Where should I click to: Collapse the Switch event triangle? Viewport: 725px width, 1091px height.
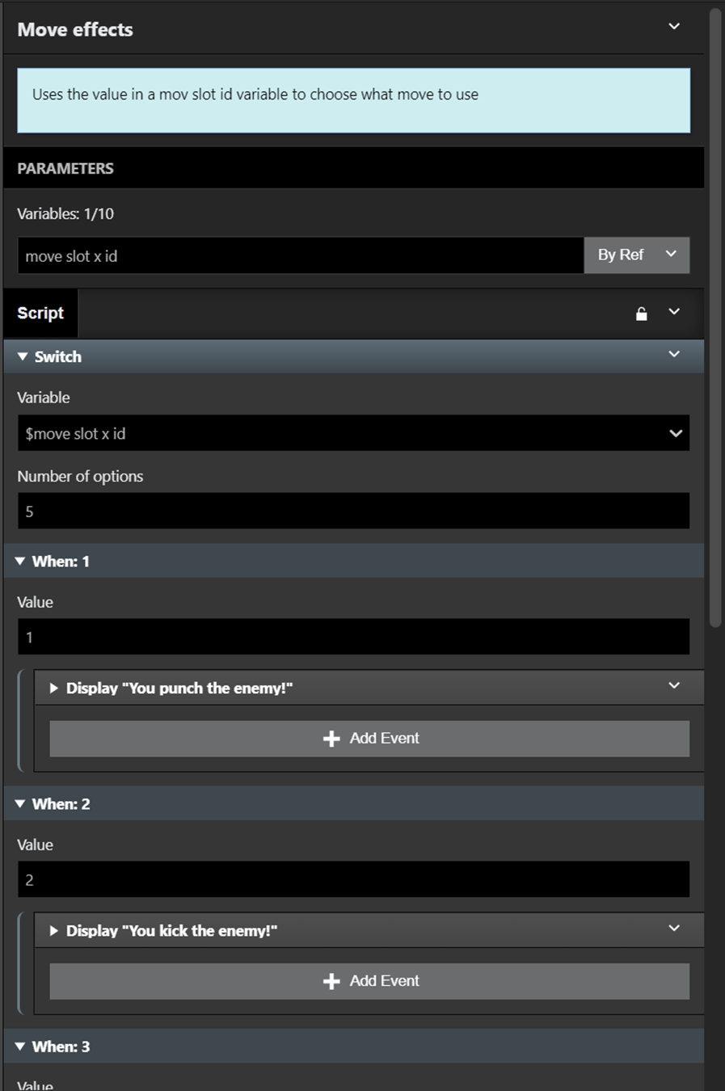[23, 356]
